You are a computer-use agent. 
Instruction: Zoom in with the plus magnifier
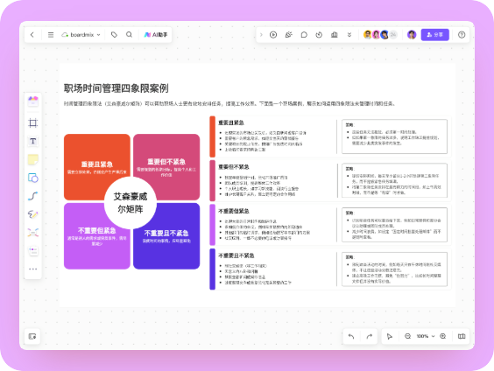pos(443,336)
